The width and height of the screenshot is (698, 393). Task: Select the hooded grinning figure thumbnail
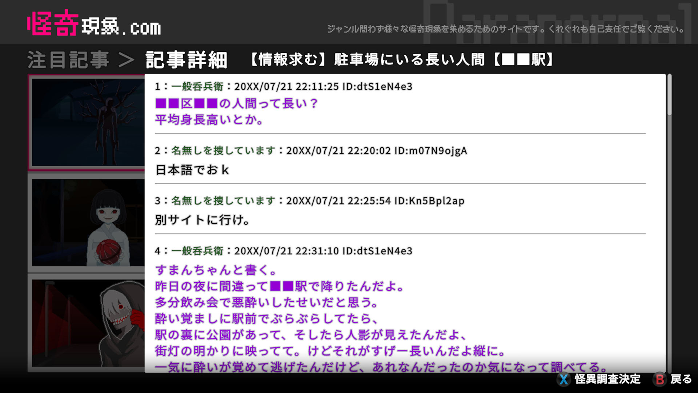coord(87,323)
